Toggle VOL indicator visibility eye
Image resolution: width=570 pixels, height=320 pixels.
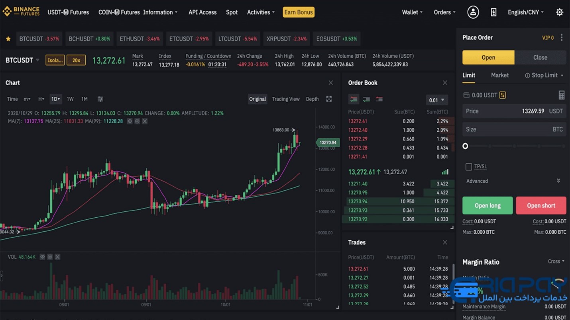[42, 257]
